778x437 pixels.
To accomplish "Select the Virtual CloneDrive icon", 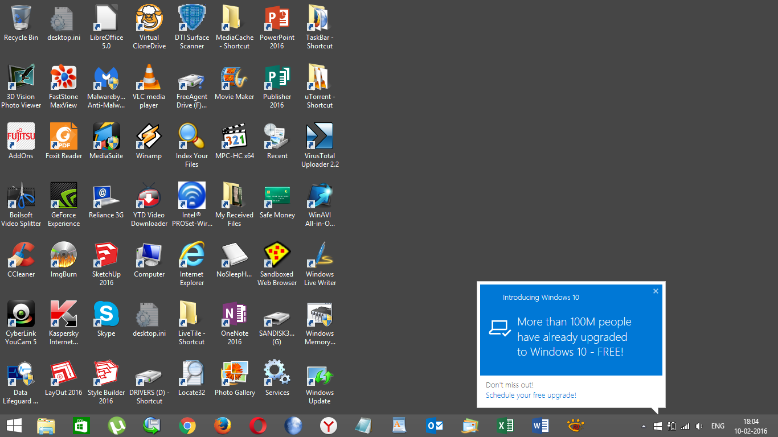I will click(149, 18).
